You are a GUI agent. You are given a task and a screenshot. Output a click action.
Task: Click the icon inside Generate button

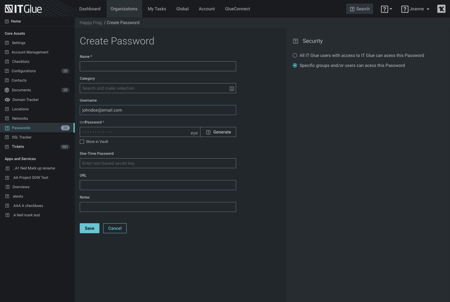(208, 132)
